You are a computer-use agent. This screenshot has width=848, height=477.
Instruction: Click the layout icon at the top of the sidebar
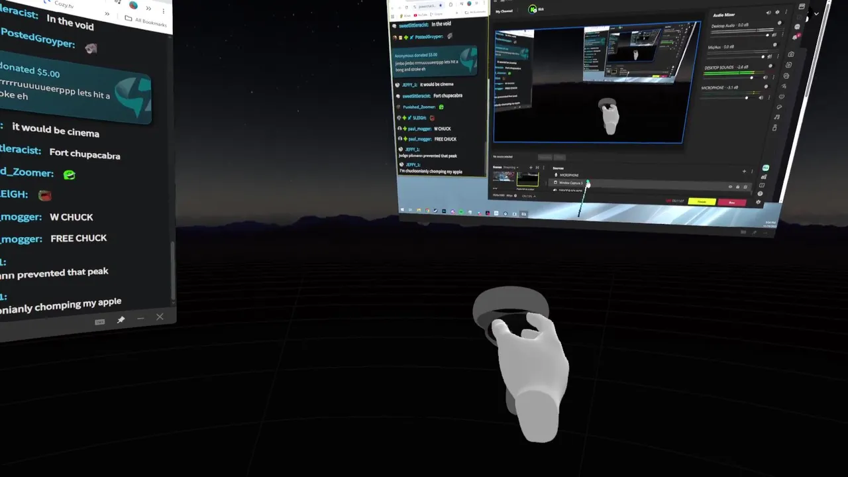click(x=802, y=6)
